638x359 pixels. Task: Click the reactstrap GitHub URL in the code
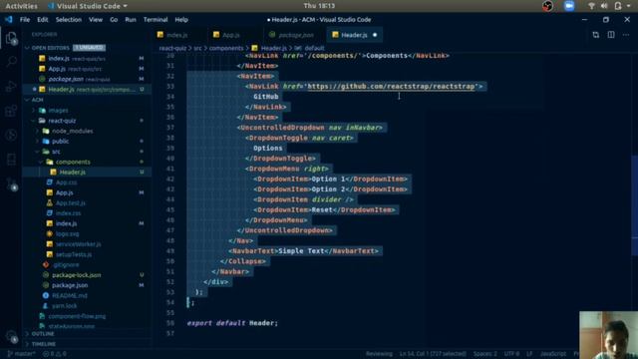pos(391,87)
